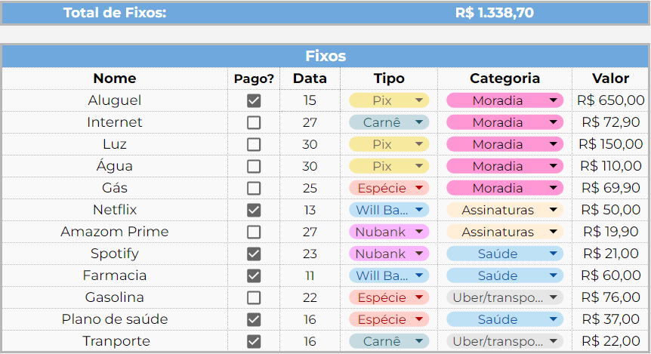651x354 pixels.
Task: Click the Categoria column header
Action: pos(504,78)
